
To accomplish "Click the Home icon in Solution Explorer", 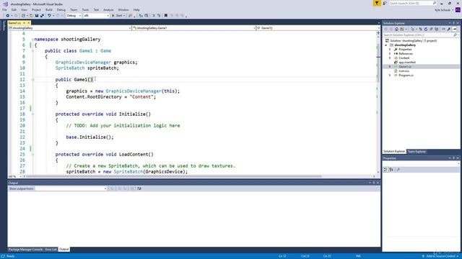I will pos(396,29).
